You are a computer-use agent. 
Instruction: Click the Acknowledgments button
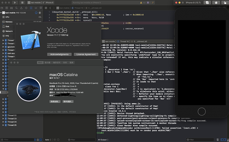tap(59, 54)
